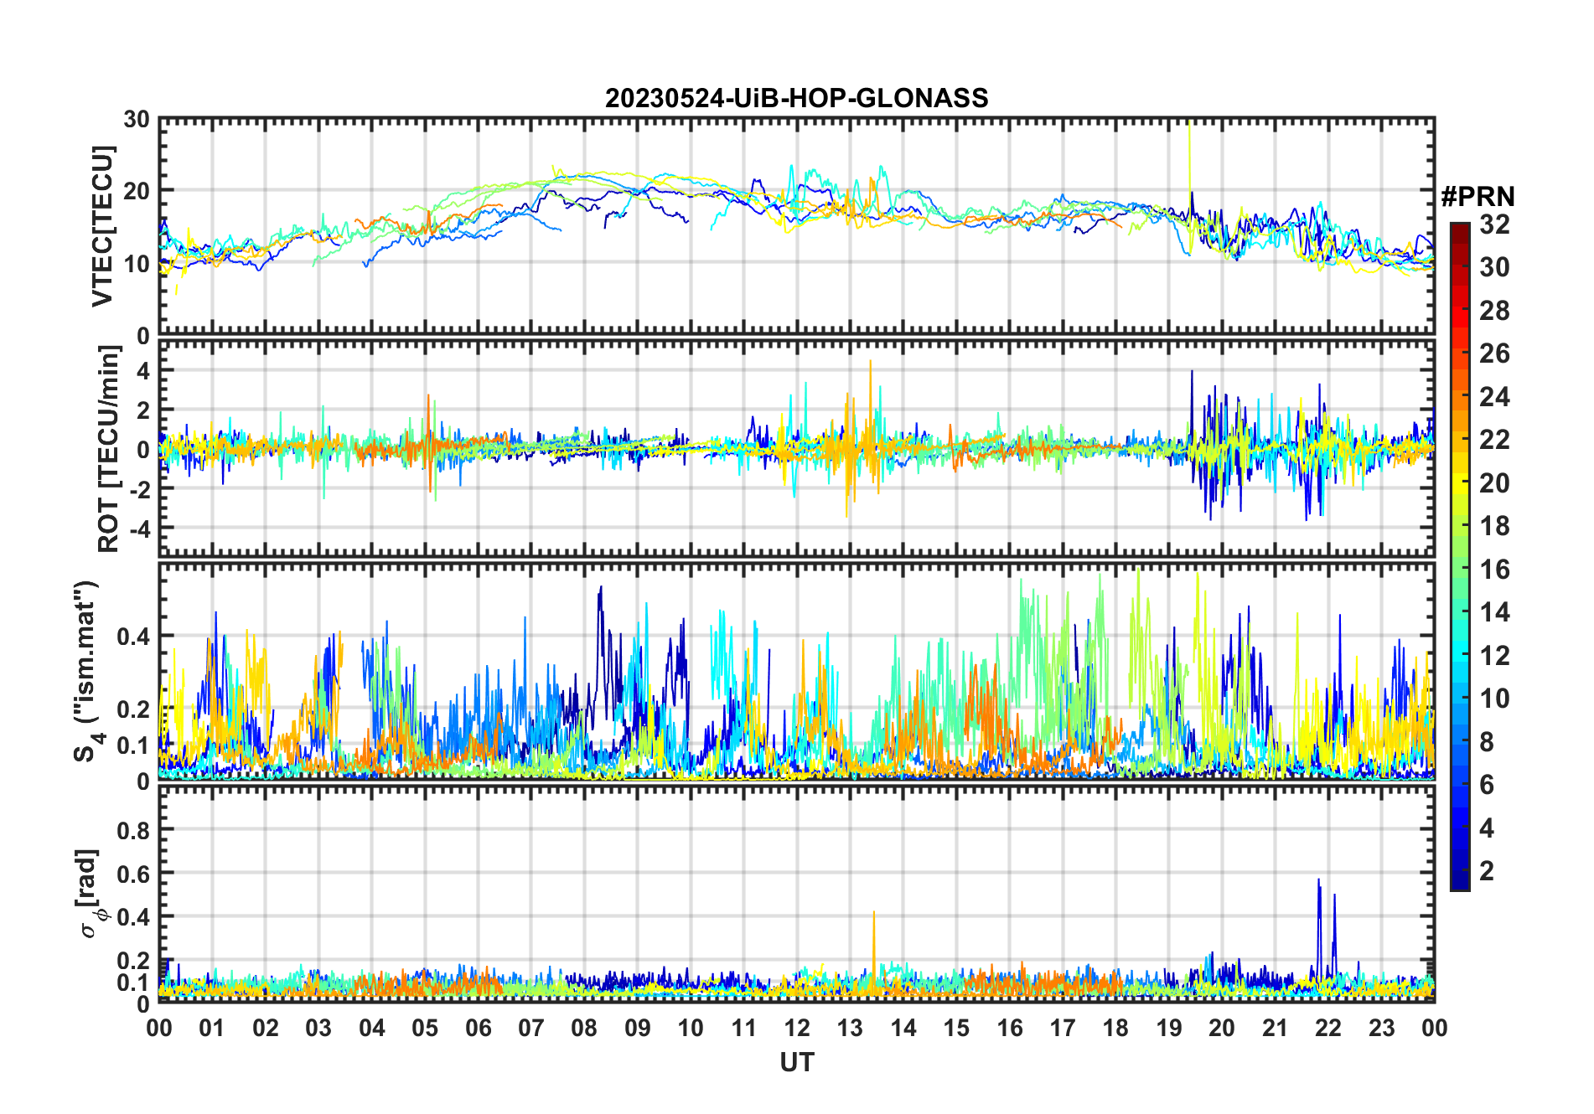Click colorbar tick label 32

pyautogui.click(x=1493, y=224)
